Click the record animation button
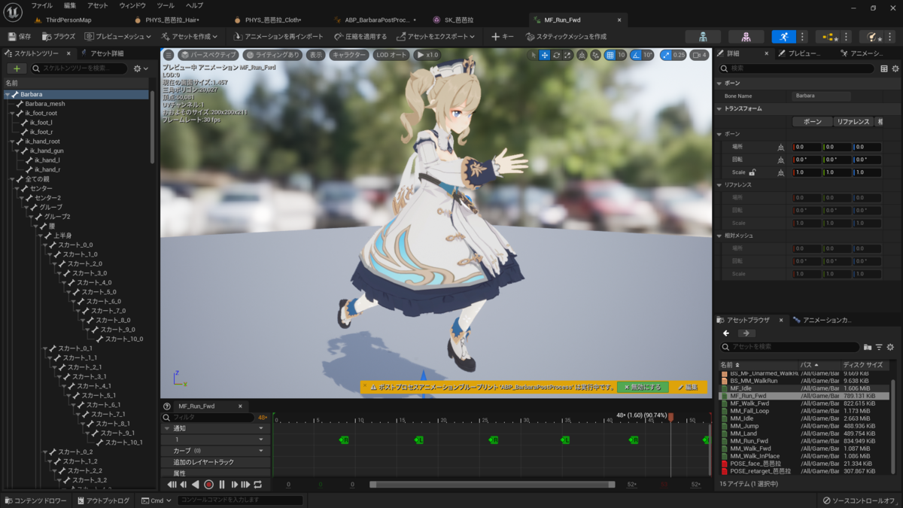Viewport: 903px width, 508px height. [x=209, y=485]
